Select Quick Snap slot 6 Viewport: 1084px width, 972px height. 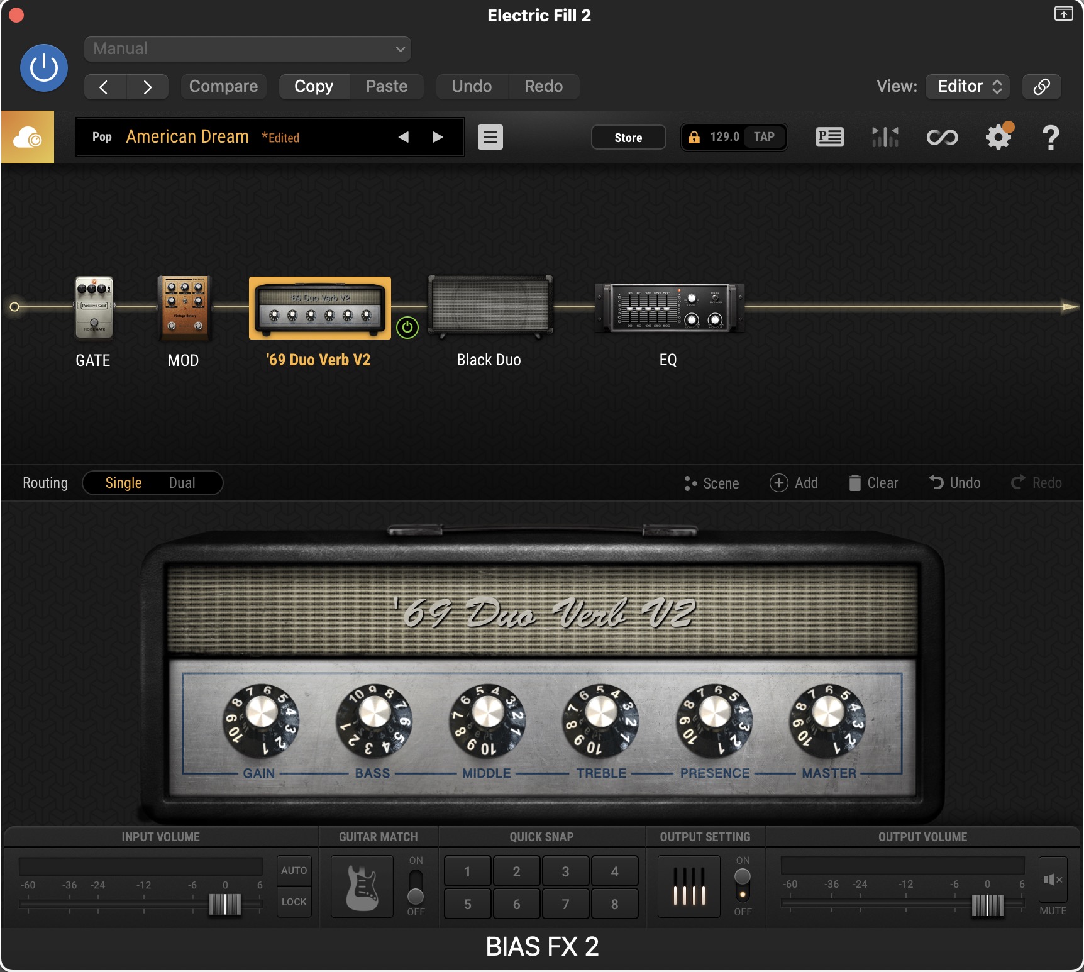[516, 904]
